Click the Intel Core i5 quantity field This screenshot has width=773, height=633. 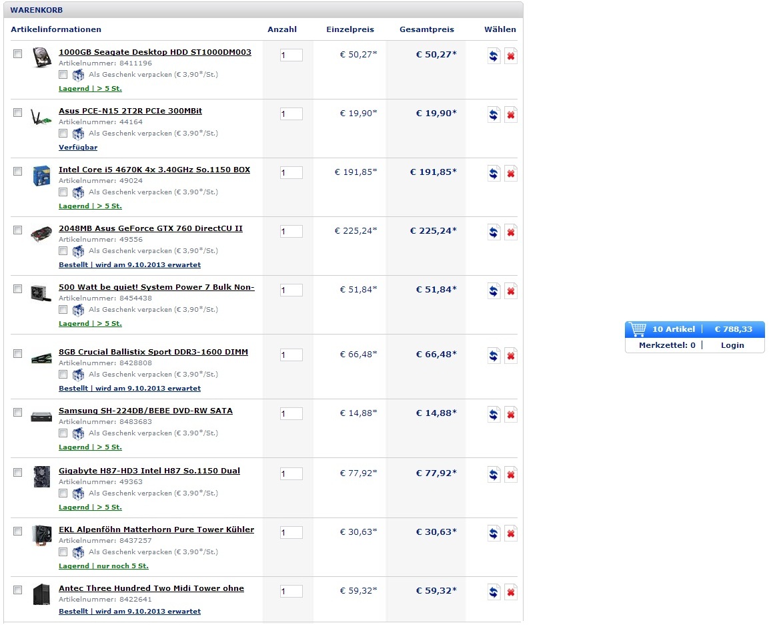coord(291,173)
